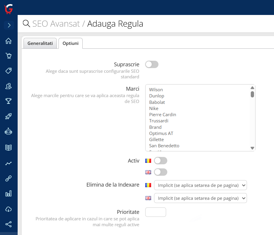Screen dimensions: 274x235
Task: Open Elimina de la Indexare English dropdown
Action: [201, 198]
